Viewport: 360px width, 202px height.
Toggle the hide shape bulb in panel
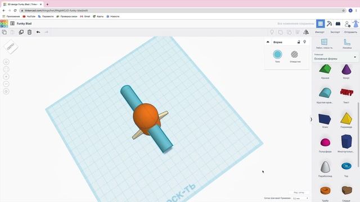coord(305,42)
